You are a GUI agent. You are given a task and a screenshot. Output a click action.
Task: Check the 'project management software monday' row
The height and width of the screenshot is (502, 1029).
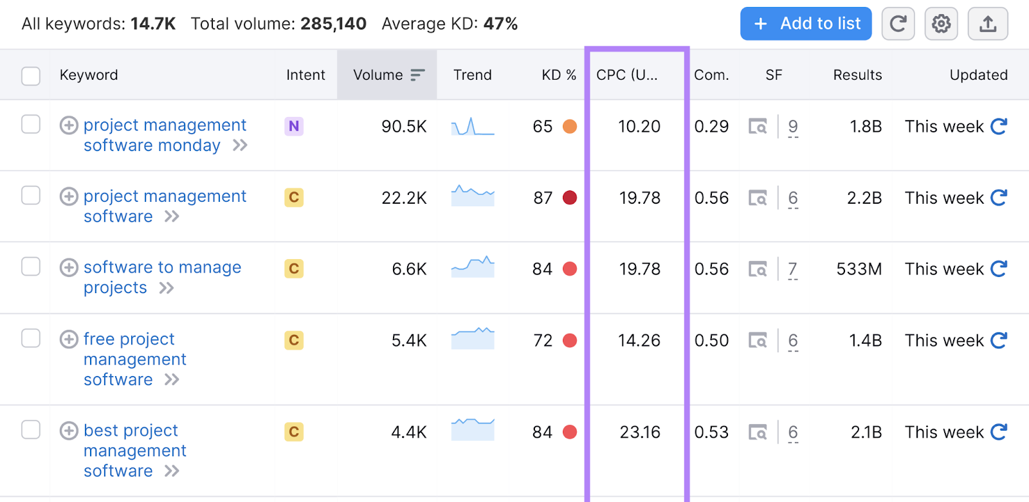(x=31, y=124)
